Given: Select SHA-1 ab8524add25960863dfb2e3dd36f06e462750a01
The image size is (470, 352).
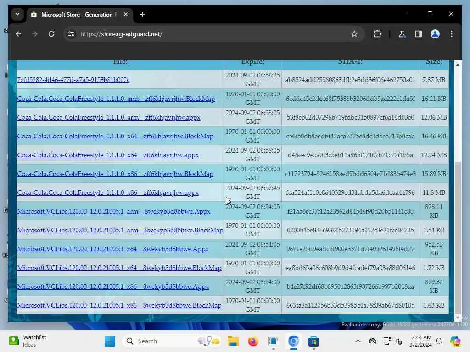Looking at the screenshot, I should click(350, 80).
